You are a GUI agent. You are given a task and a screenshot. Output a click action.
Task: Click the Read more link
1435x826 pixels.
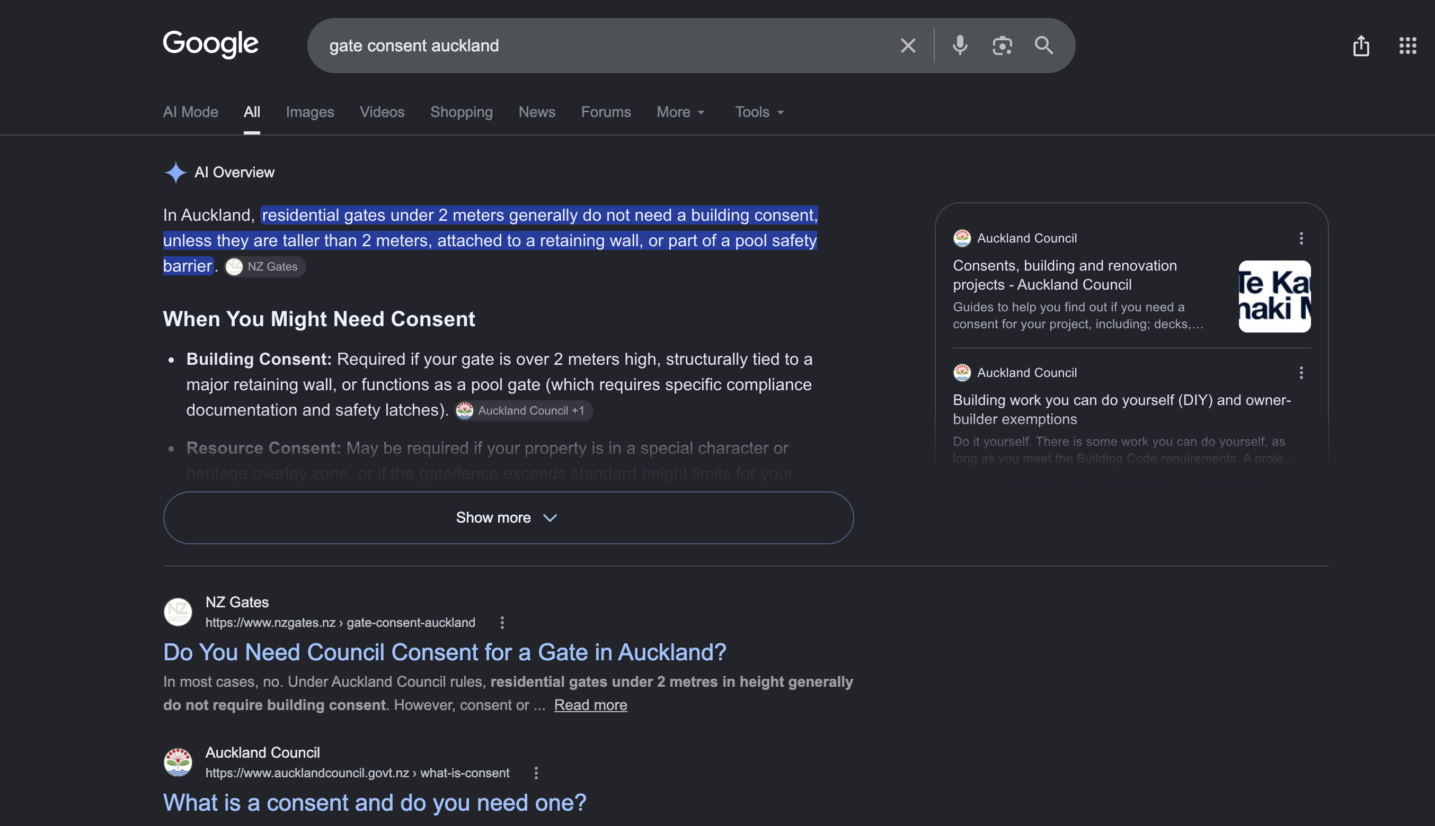click(590, 705)
